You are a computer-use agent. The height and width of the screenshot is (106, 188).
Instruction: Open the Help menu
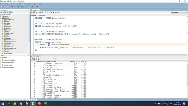click(41, 4)
